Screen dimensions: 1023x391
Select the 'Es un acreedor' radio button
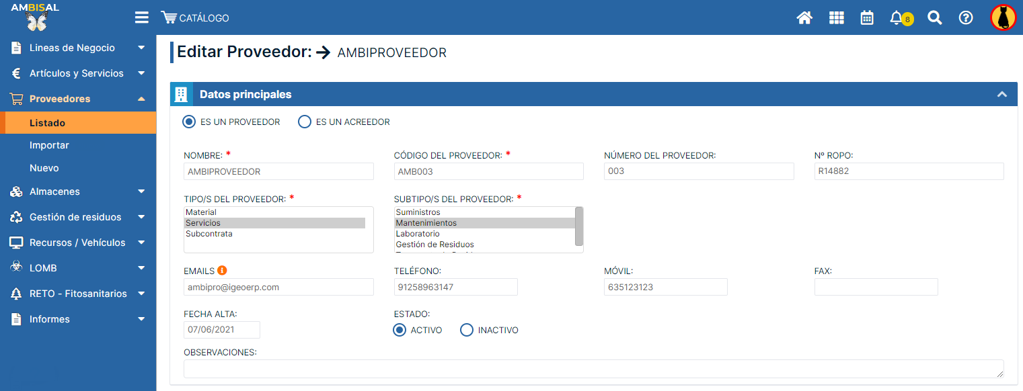tap(305, 122)
